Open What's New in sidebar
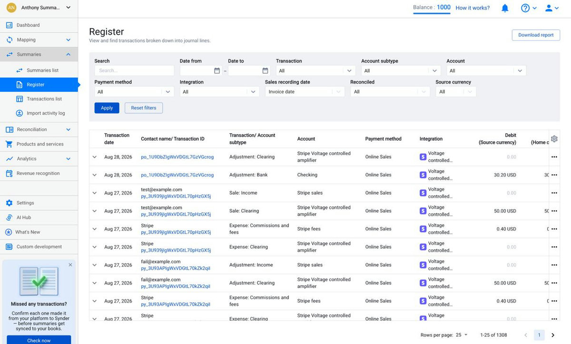571x344 pixels. coord(39,232)
